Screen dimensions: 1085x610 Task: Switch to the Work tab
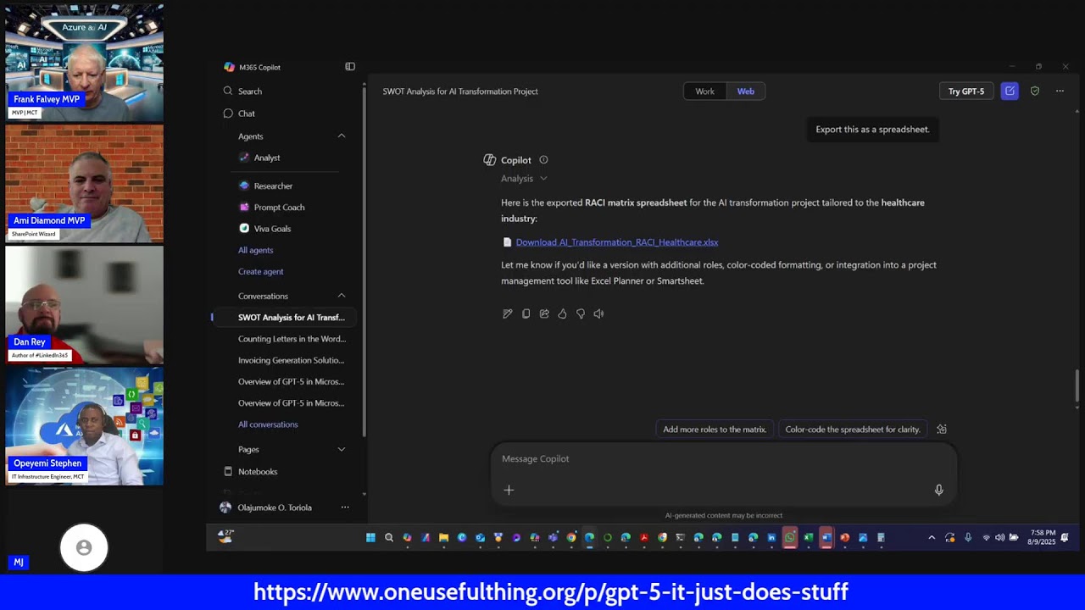704,91
